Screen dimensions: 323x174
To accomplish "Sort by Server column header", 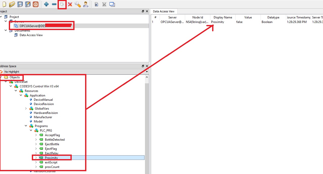I will point(172,17).
